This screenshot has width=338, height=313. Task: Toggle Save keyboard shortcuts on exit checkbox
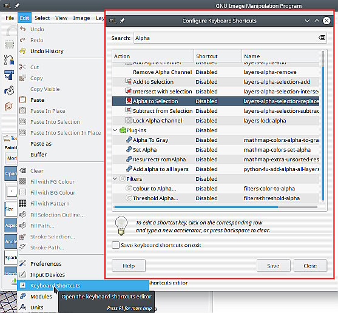click(115, 245)
